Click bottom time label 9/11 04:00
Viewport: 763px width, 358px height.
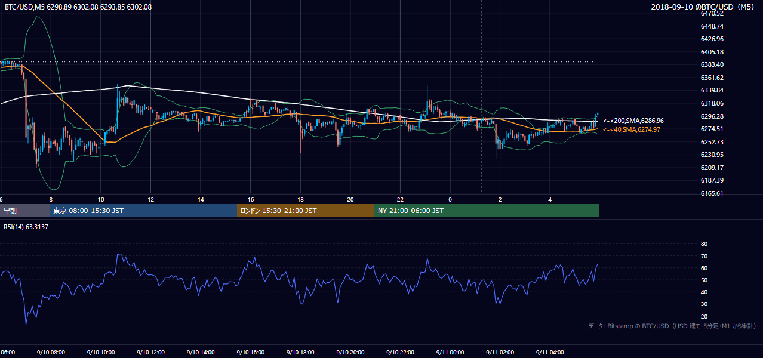[550, 353]
